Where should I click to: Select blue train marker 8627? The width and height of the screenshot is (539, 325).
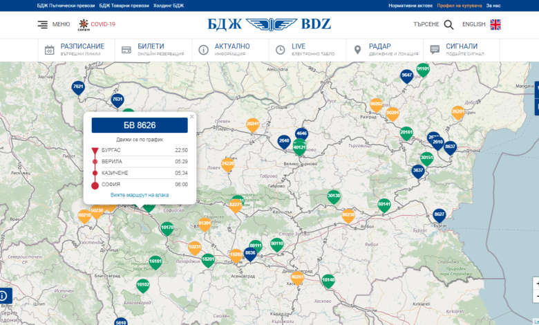[x=439, y=215]
